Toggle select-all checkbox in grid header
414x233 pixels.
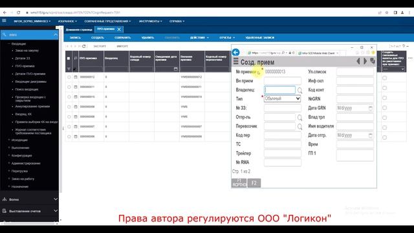69,58
